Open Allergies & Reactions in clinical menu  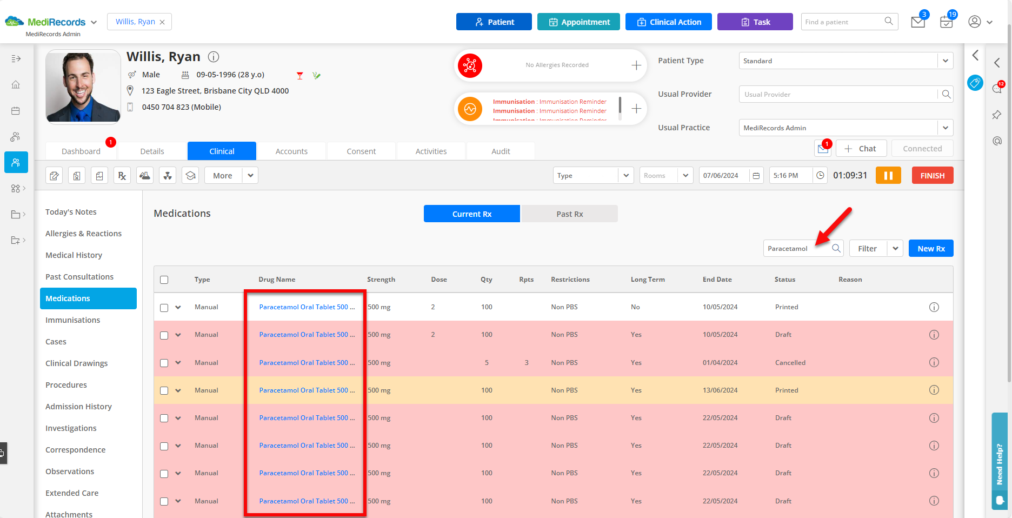tap(83, 234)
